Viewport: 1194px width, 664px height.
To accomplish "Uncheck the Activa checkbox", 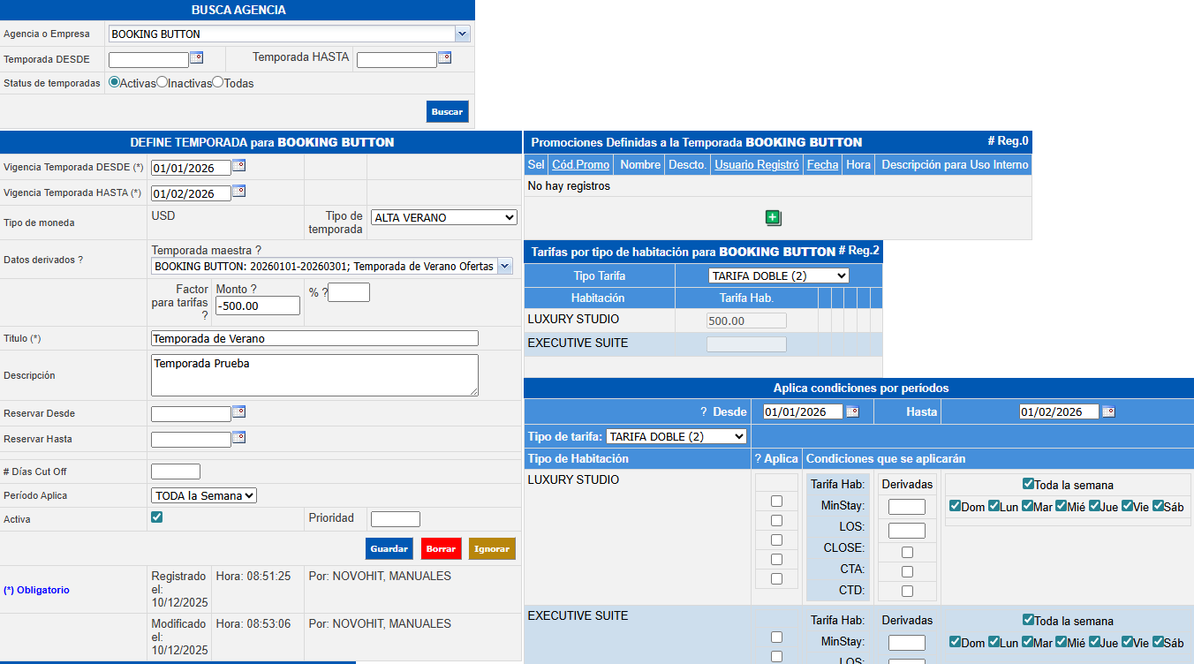I will (157, 517).
